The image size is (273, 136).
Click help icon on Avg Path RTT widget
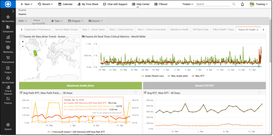click(x=135, y=93)
